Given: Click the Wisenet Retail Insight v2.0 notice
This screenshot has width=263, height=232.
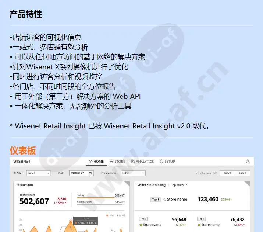Looking at the screenshot, I should pyautogui.click(x=110, y=126).
